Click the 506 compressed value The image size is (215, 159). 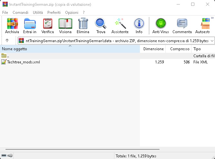coord(187,62)
